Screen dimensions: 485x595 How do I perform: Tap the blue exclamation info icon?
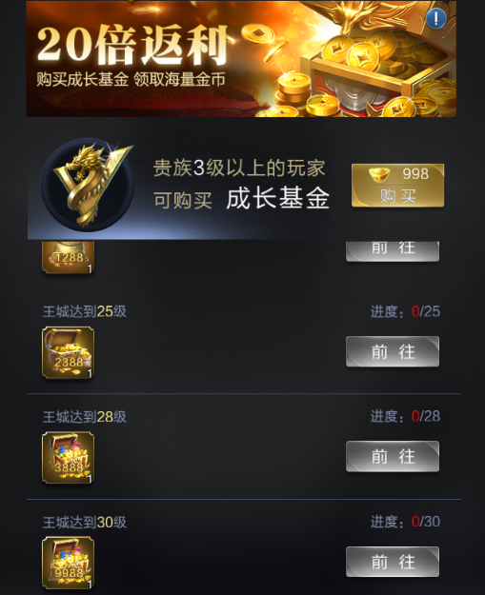click(x=436, y=18)
